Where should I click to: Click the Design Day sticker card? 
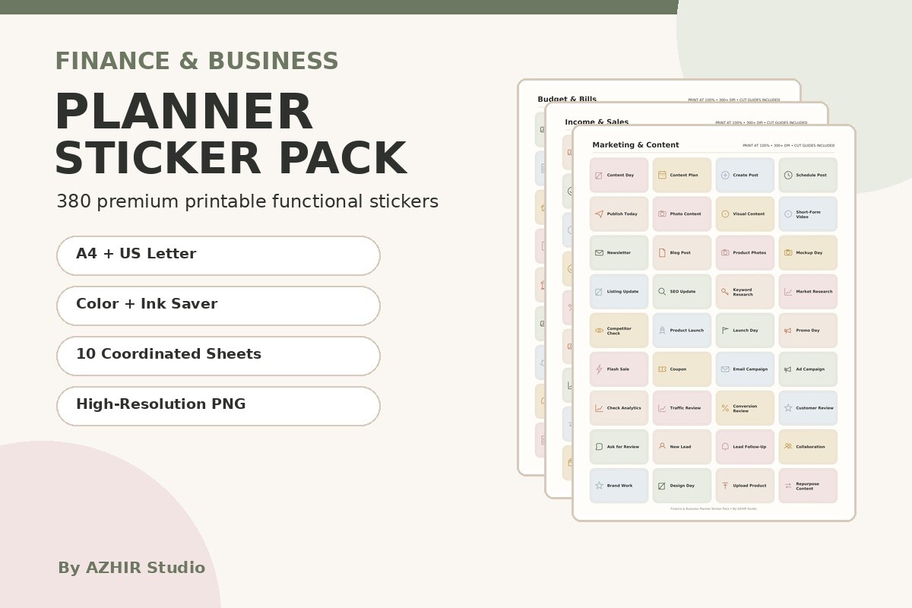(x=682, y=486)
